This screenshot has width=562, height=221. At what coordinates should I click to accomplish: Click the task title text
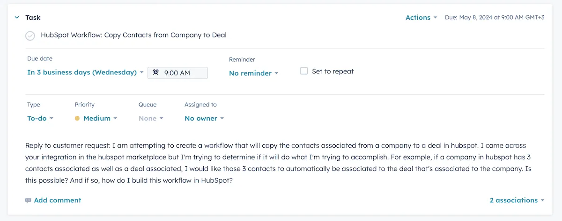tap(133, 35)
